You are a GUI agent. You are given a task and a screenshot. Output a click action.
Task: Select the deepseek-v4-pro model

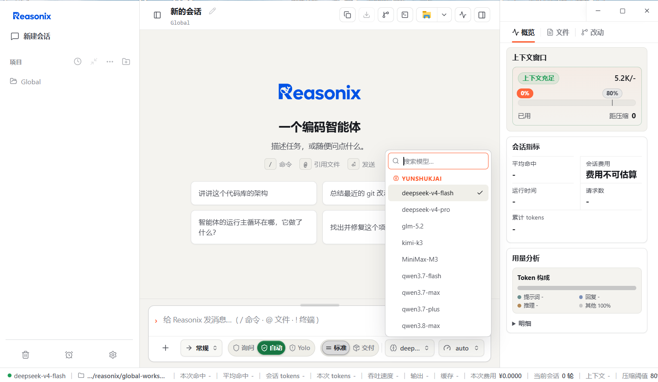point(438,210)
